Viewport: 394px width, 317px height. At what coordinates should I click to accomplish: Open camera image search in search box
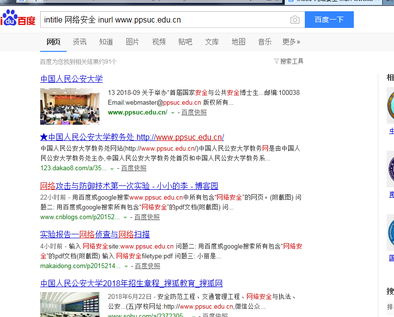tap(295, 20)
